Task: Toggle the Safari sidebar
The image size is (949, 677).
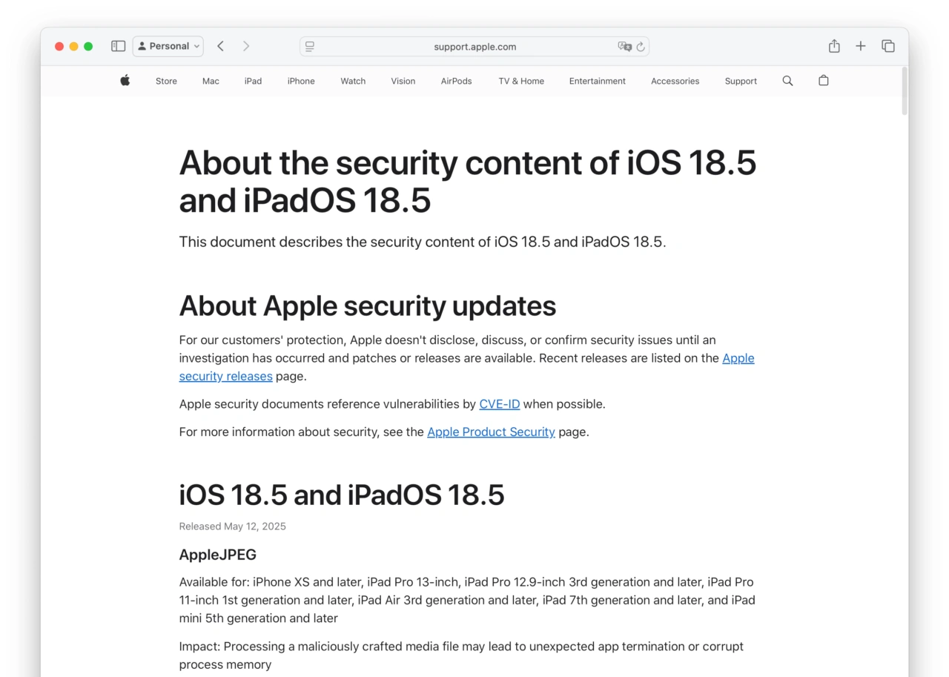Action: tap(118, 46)
